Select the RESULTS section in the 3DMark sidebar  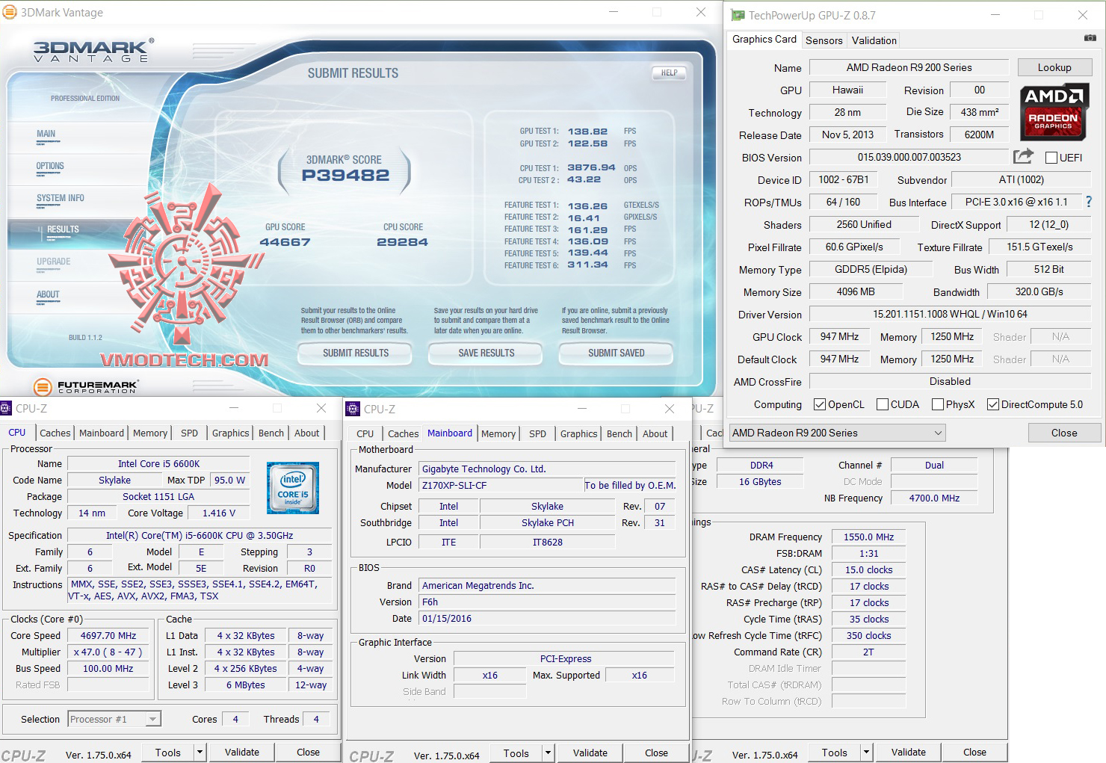[x=63, y=229]
